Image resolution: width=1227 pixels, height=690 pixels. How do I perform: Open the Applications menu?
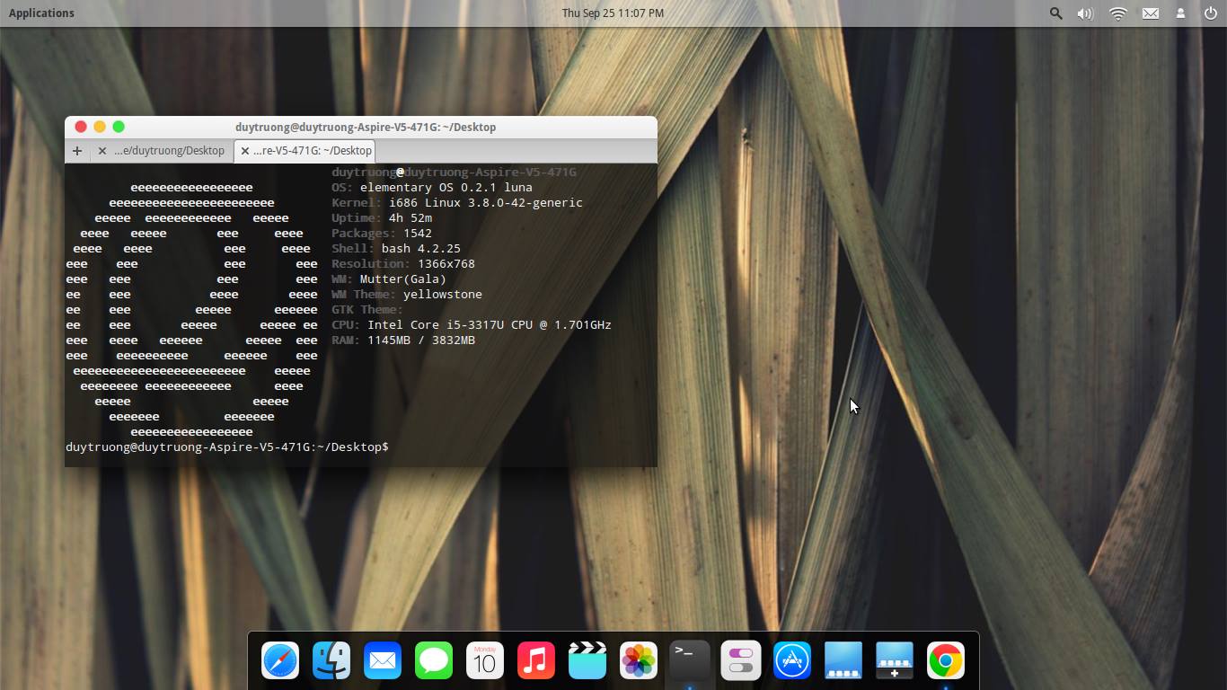point(41,13)
